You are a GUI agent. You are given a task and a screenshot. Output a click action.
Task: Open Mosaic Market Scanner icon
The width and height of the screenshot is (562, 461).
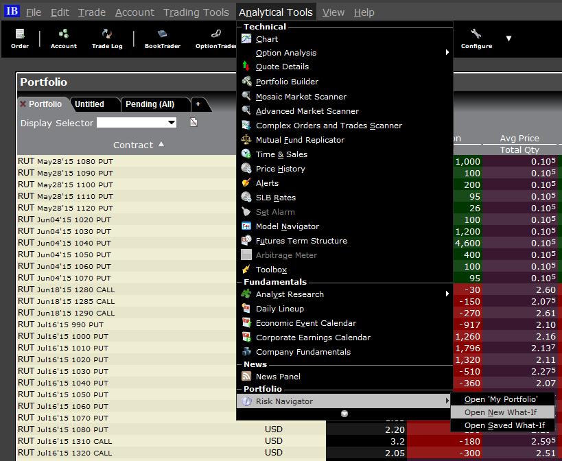point(246,96)
